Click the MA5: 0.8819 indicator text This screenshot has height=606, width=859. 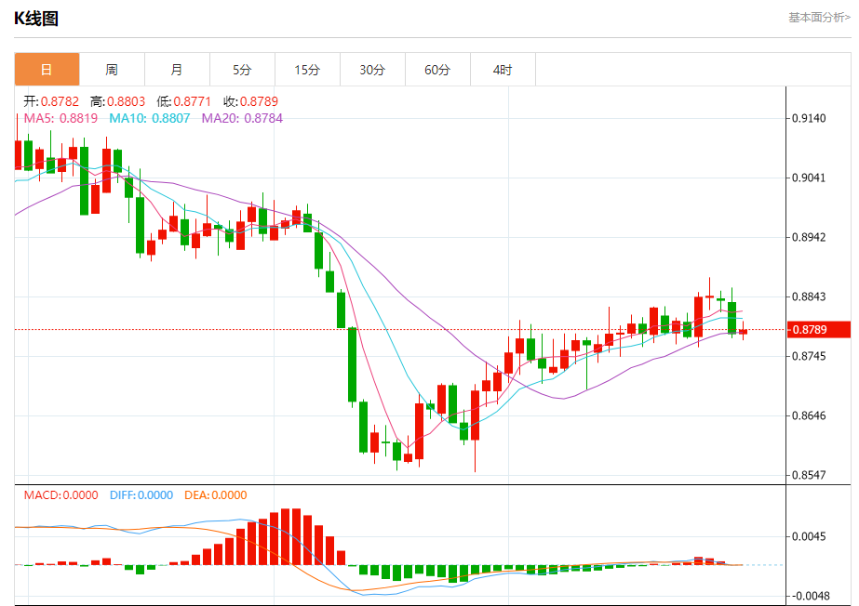tap(60, 118)
